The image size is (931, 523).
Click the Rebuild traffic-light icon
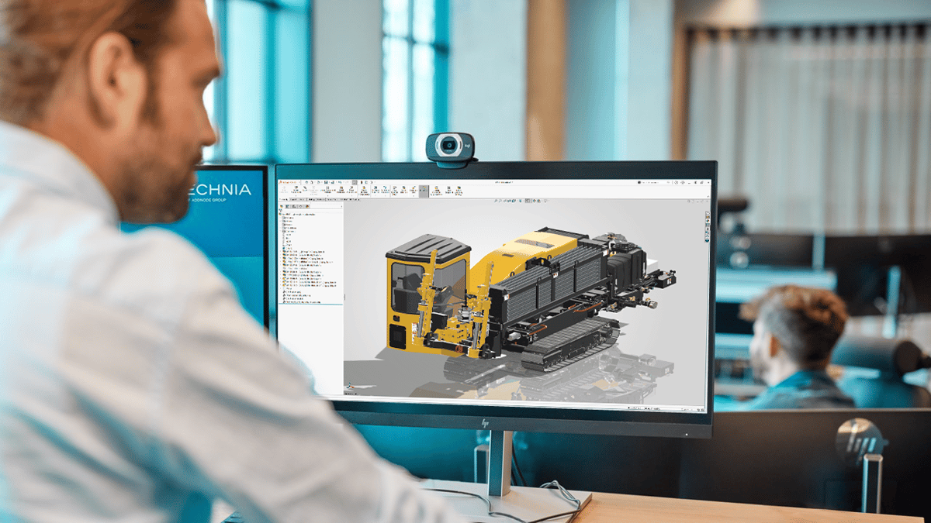pyautogui.click(x=362, y=182)
